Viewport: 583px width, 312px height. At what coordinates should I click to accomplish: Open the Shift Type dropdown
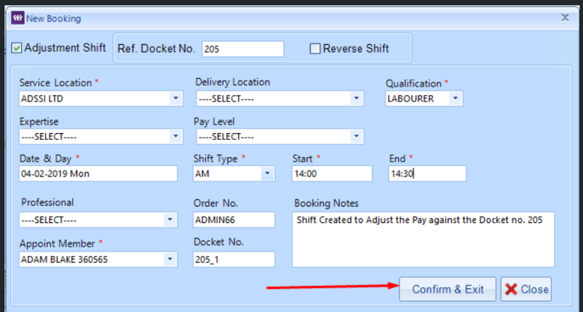click(x=267, y=173)
